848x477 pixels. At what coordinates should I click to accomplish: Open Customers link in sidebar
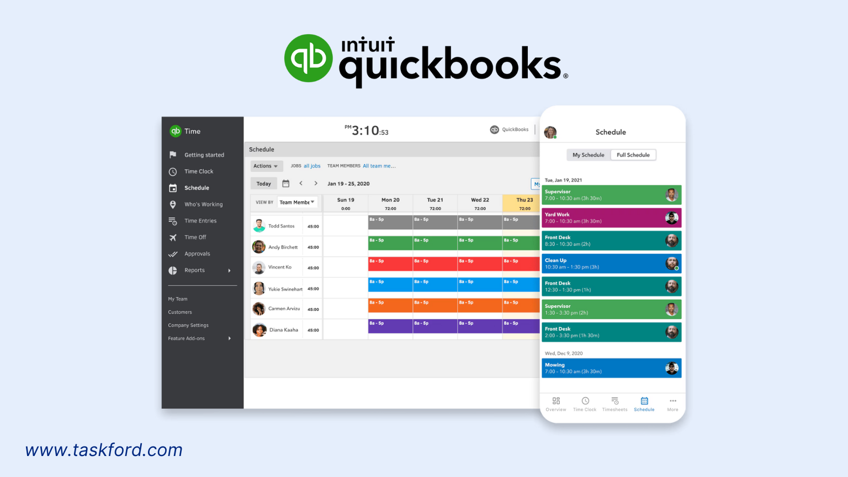[180, 312]
